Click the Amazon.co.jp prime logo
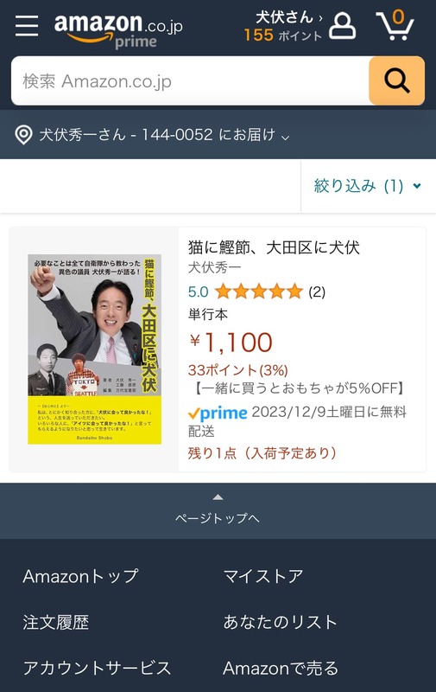The image size is (436, 692). pos(118,29)
